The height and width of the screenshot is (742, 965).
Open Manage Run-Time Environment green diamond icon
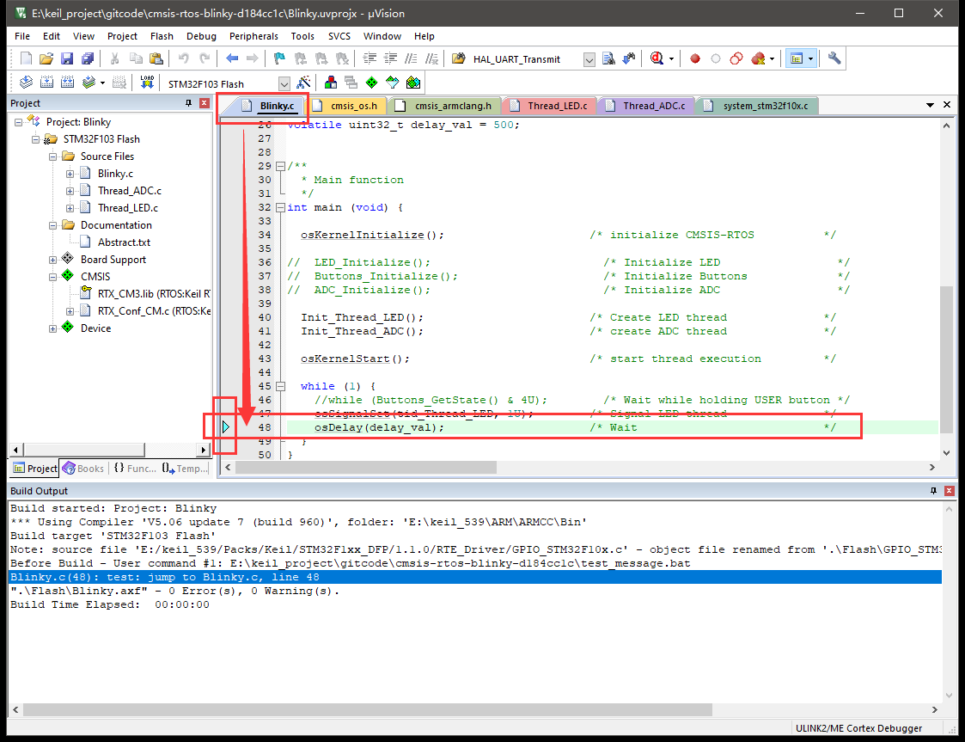pyautogui.click(x=371, y=83)
